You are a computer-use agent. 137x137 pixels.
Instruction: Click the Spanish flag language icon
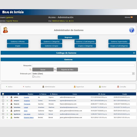[x=131, y=17]
